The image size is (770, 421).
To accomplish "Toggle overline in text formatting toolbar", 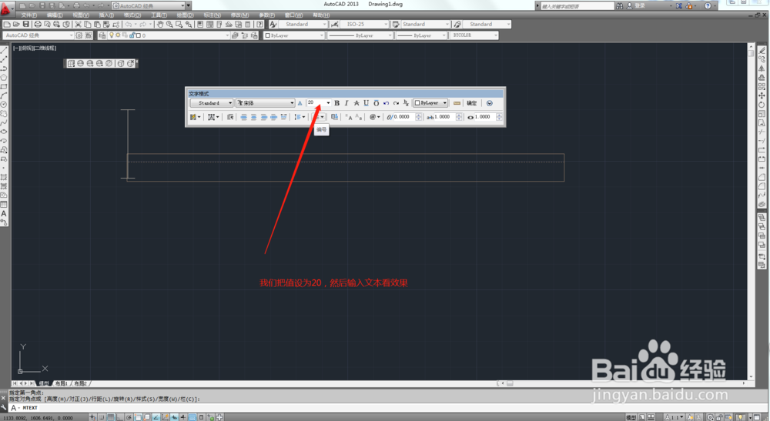I will tap(377, 103).
